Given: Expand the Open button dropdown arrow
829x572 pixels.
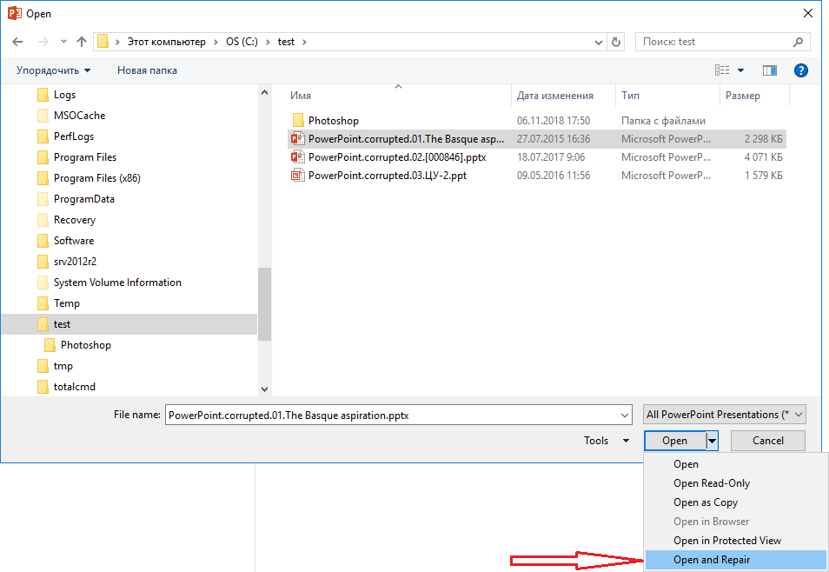Looking at the screenshot, I should [713, 441].
